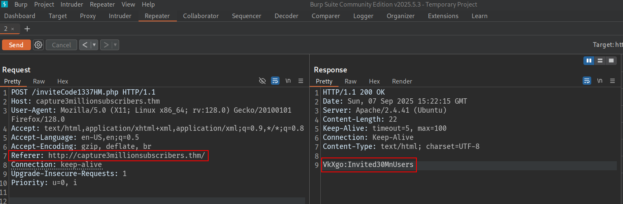Switch to the Decoder tab
The height and width of the screenshot is (204, 623).
pyautogui.click(x=286, y=16)
